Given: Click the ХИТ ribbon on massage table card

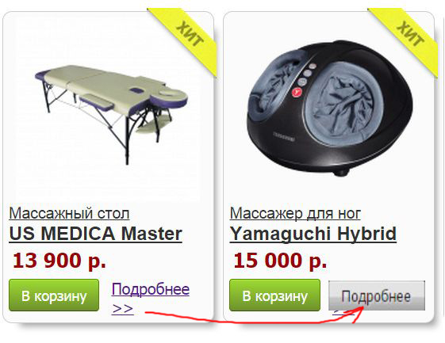Looking at the screenshot, I should (190, 35).
